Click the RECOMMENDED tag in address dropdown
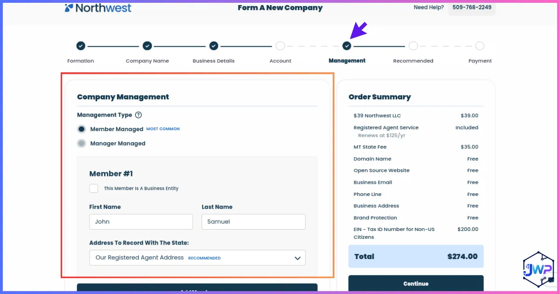Viewport: 560px width, 294px height. pyautogui.click(x=204, y=258)
